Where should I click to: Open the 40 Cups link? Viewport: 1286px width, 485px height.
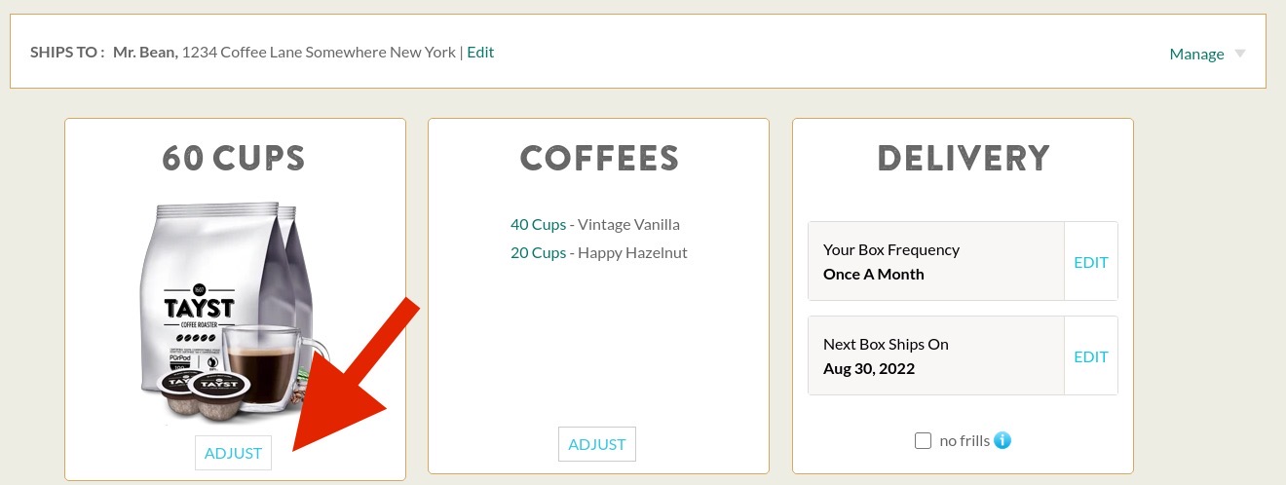tap(538, 224)
